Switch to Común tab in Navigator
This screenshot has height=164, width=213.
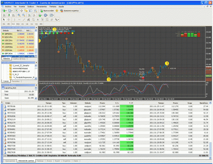pos(6,81)
